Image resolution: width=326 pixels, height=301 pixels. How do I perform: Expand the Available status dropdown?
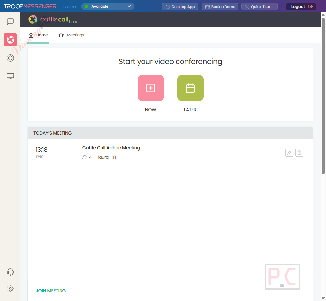pyautogui.click(x=108, y=6)
